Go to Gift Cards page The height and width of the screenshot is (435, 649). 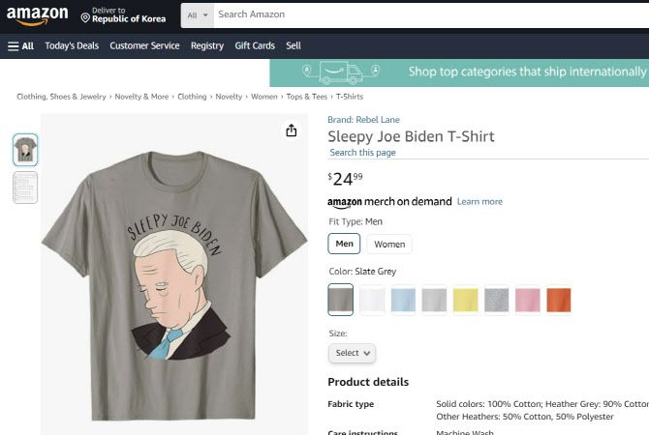pyautogui.click(x=255, y=45)
